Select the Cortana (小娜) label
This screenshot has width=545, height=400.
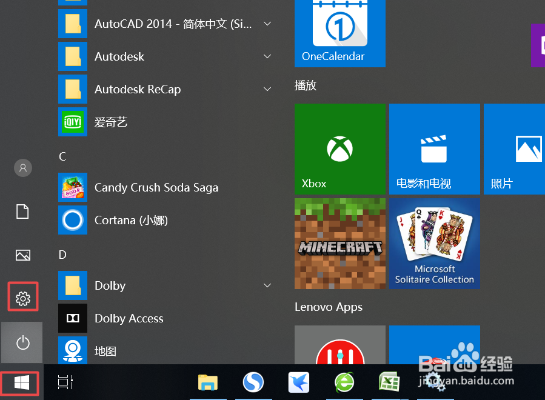131,220
